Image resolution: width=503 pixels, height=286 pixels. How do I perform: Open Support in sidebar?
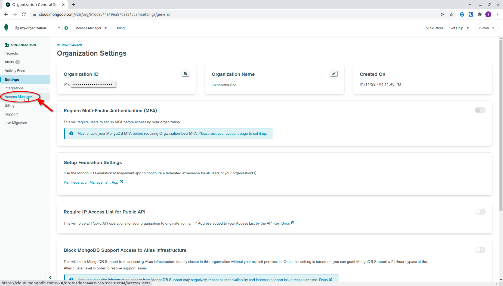(x=11, y=114)
